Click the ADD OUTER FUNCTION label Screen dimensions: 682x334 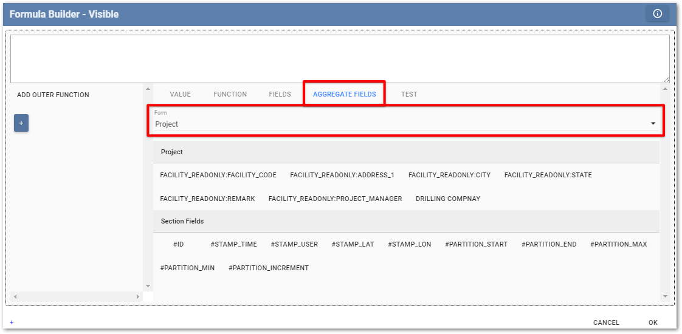click(53, 95)
